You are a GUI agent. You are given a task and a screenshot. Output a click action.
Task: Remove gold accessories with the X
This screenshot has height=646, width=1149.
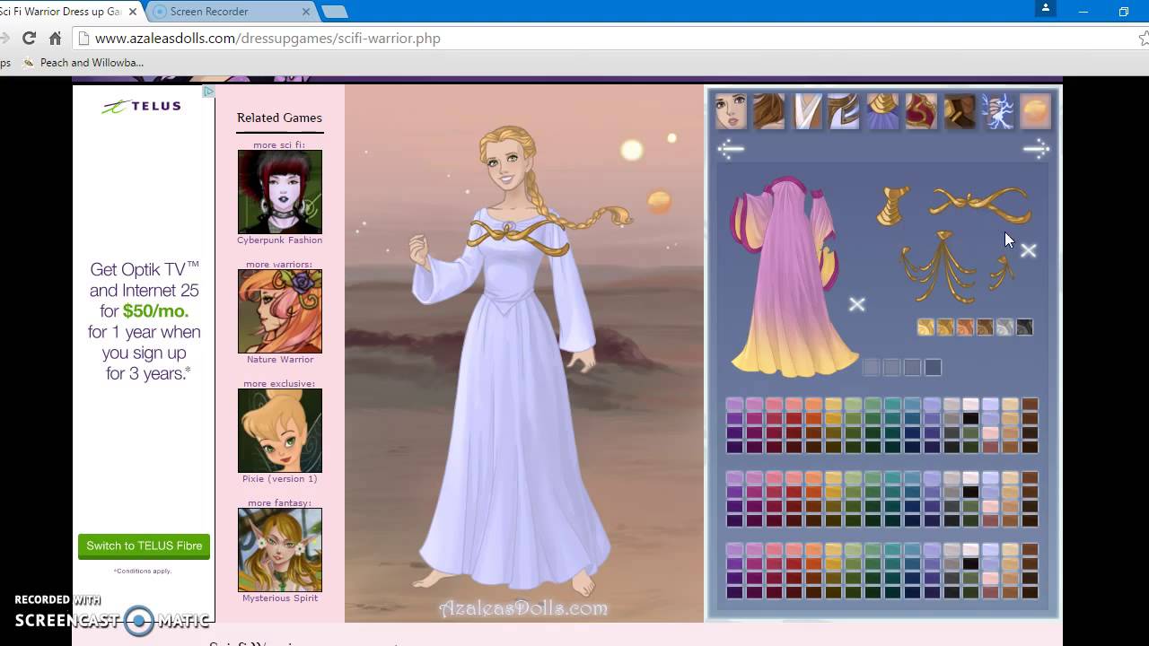point(1029,251)
